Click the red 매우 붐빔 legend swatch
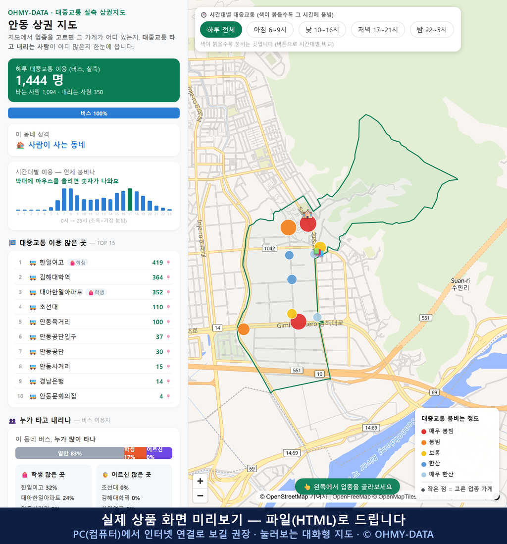Image resolution: width=507 pixels, height=544 pixels. click(x=423, y=431)
